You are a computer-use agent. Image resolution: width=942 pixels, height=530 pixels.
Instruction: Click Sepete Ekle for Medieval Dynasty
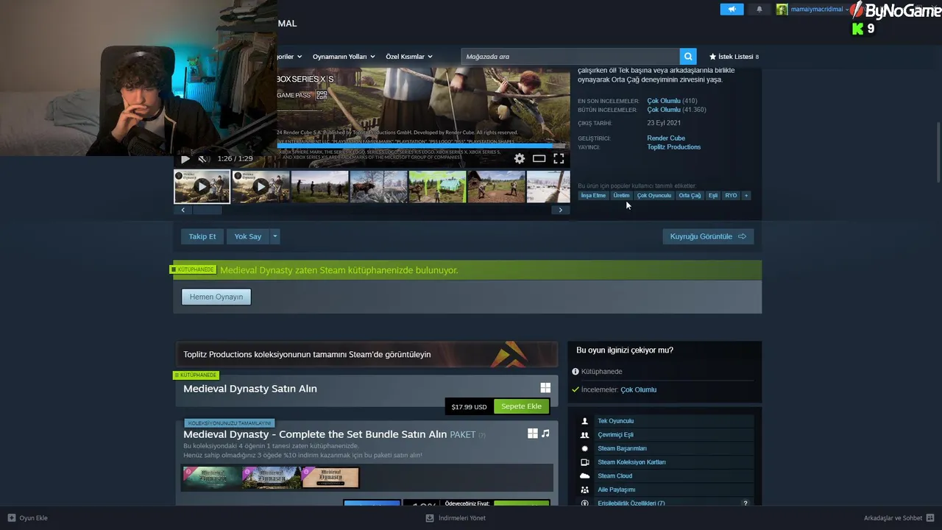pyautogui.click(x=521, y=406)
